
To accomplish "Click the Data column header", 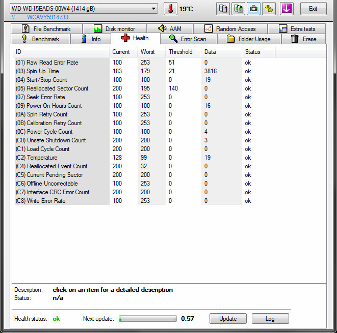I will click(x=222, y=52).
